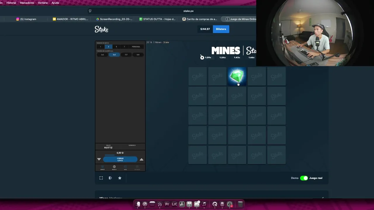The image size is (374, 210).
Task: Open DaVinci Resolve from dock
Action: (182, 204)
